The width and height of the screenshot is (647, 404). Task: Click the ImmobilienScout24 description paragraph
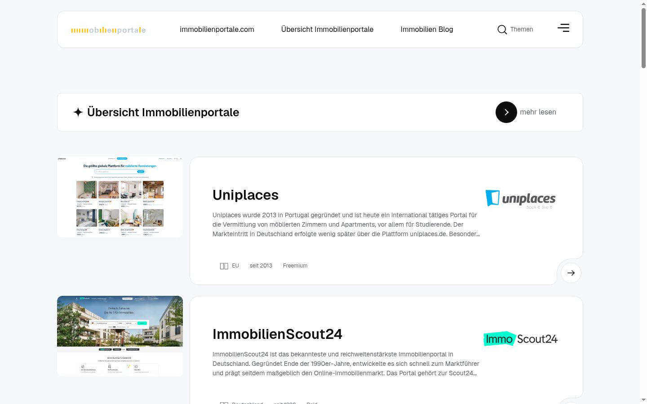point(346,364)
